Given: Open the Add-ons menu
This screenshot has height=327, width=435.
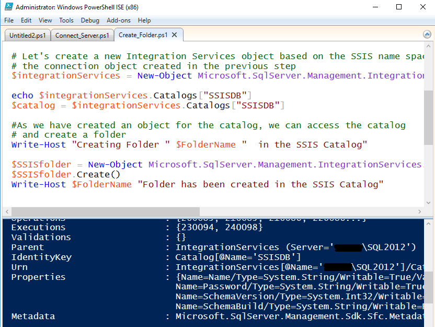Looking at the screenshot, I should 119,20.
